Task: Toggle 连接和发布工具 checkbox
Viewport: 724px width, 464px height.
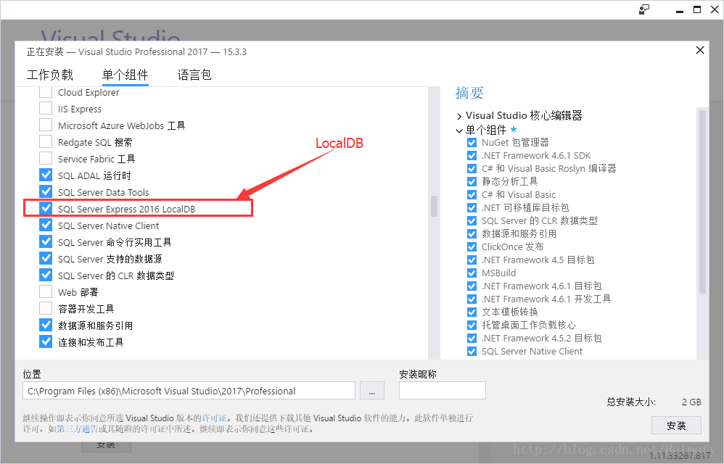Action: tap(46, 341)
